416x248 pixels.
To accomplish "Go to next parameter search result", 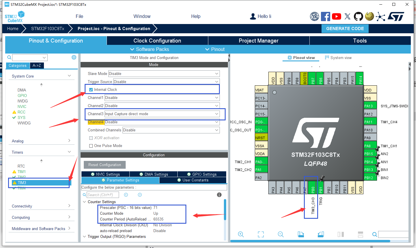I will coord(140,195).
